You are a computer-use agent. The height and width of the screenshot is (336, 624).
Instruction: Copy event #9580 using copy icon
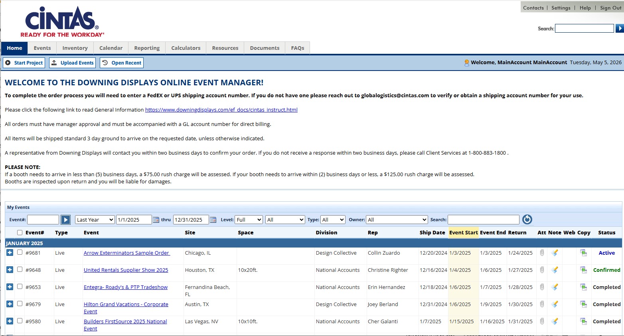click(x=583, y=321)
